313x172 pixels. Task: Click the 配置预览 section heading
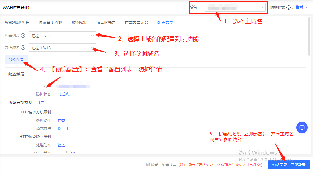pos(16,74)
